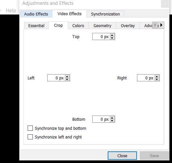Image resolution: width=172 pixels, height=163 pixels.
Task: Switch to the Audio Effects tab
Action: pyautogui.click(x=36, y=14)
